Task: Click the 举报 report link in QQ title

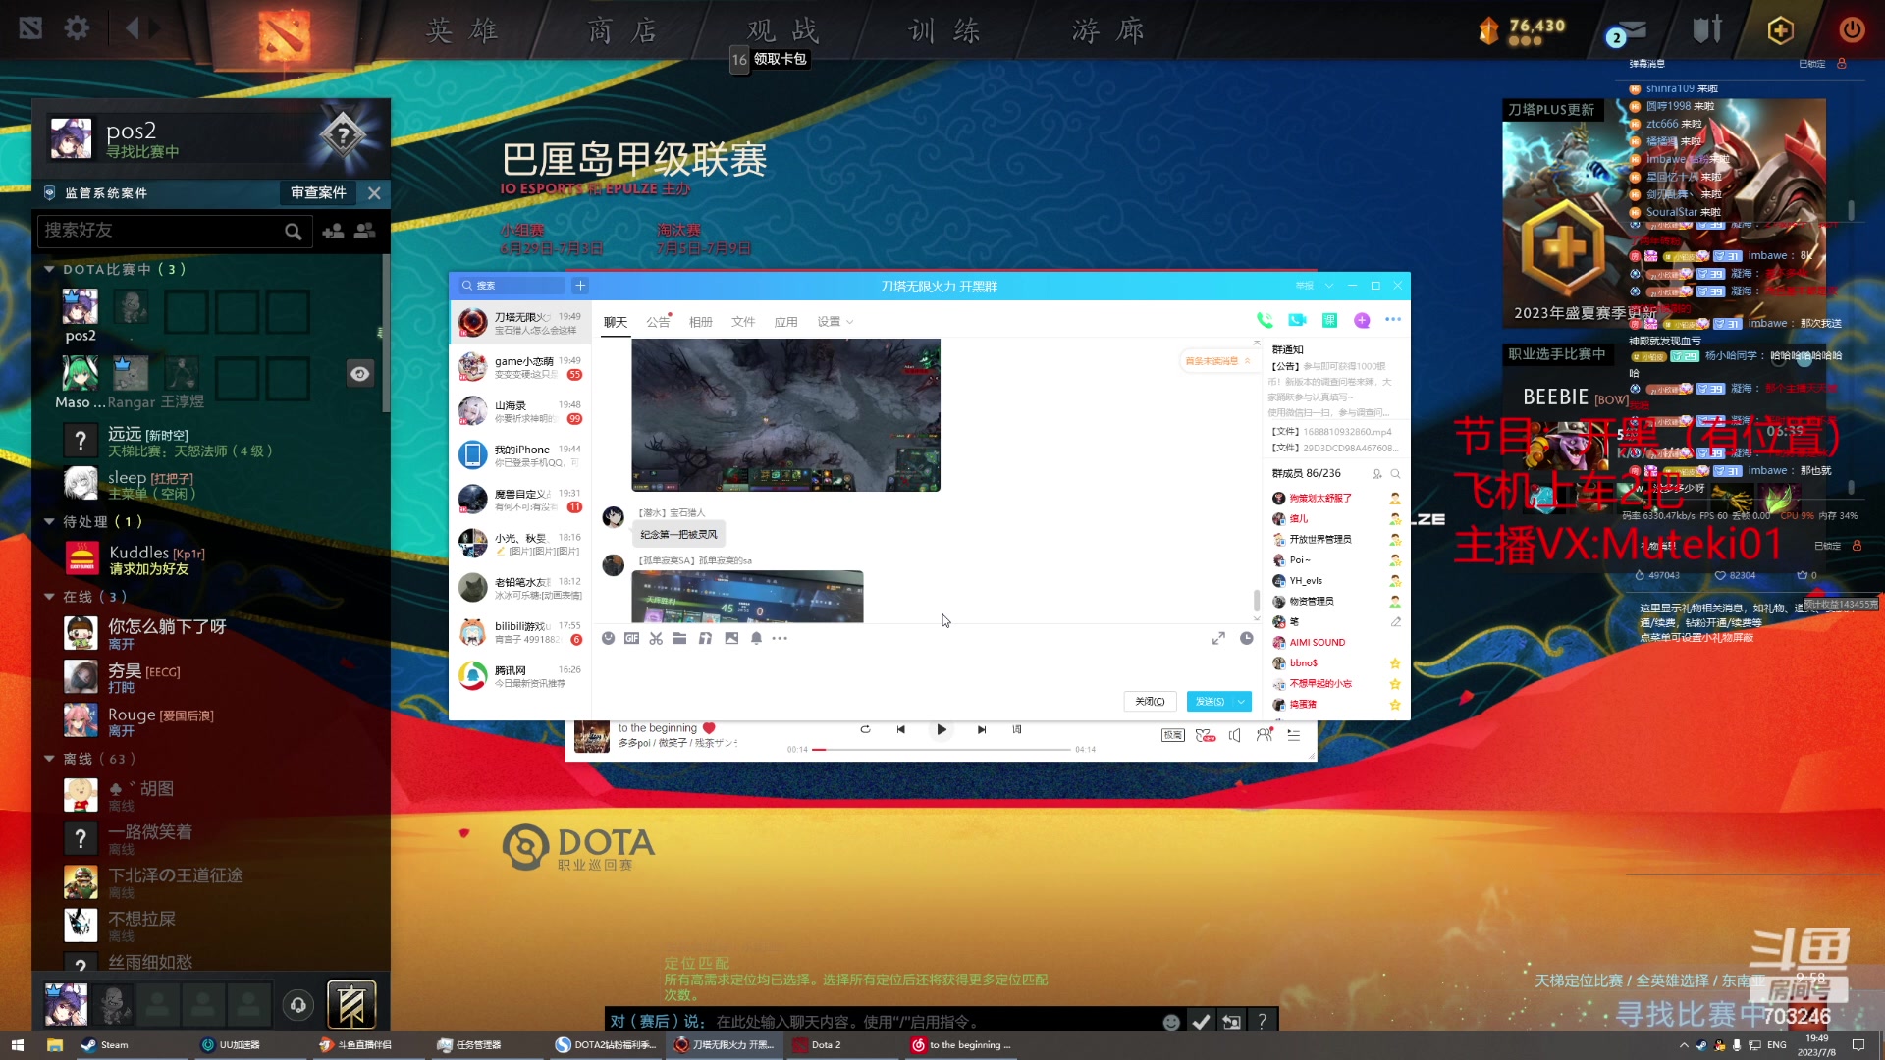Action: [1304, 286]
